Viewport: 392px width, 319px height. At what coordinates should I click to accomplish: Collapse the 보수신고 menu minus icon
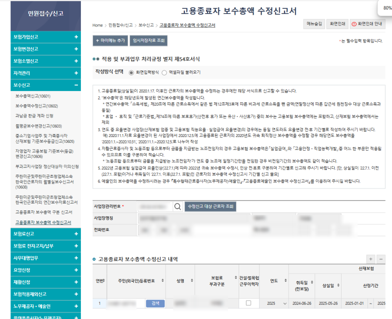tap(76, 85)
